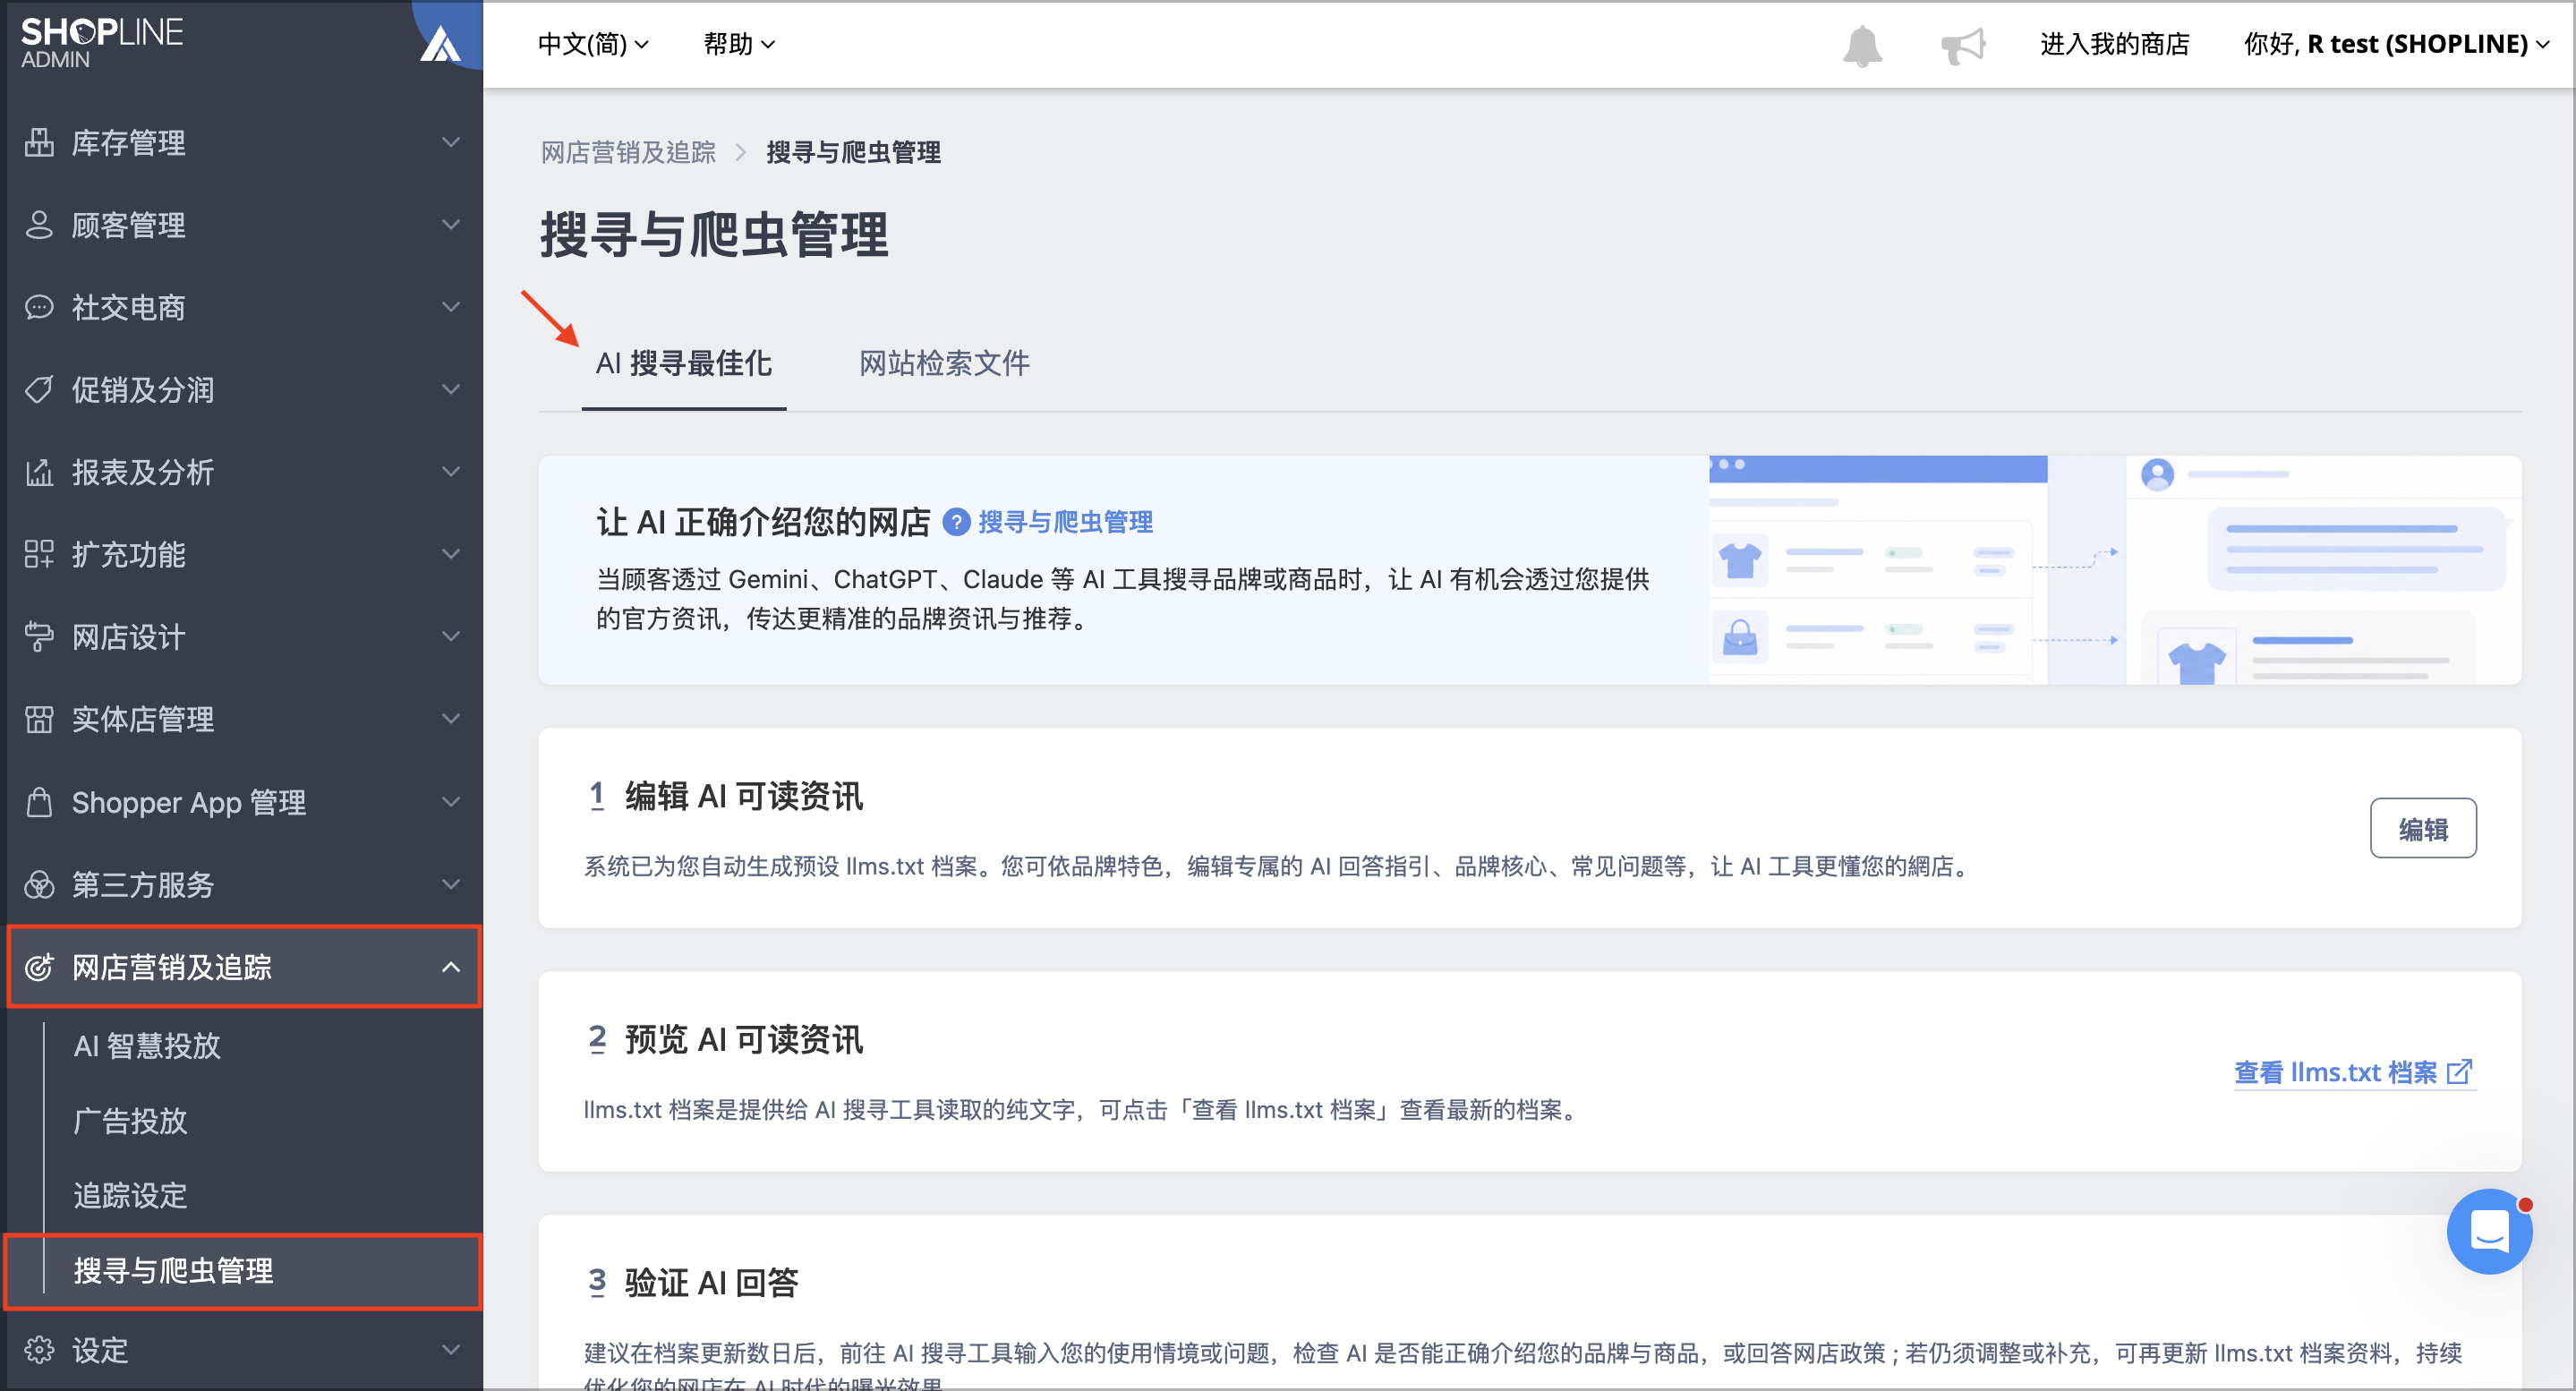Open the announcements megaphone icon
The image size is (2576, 1391).
[1963, 46]
